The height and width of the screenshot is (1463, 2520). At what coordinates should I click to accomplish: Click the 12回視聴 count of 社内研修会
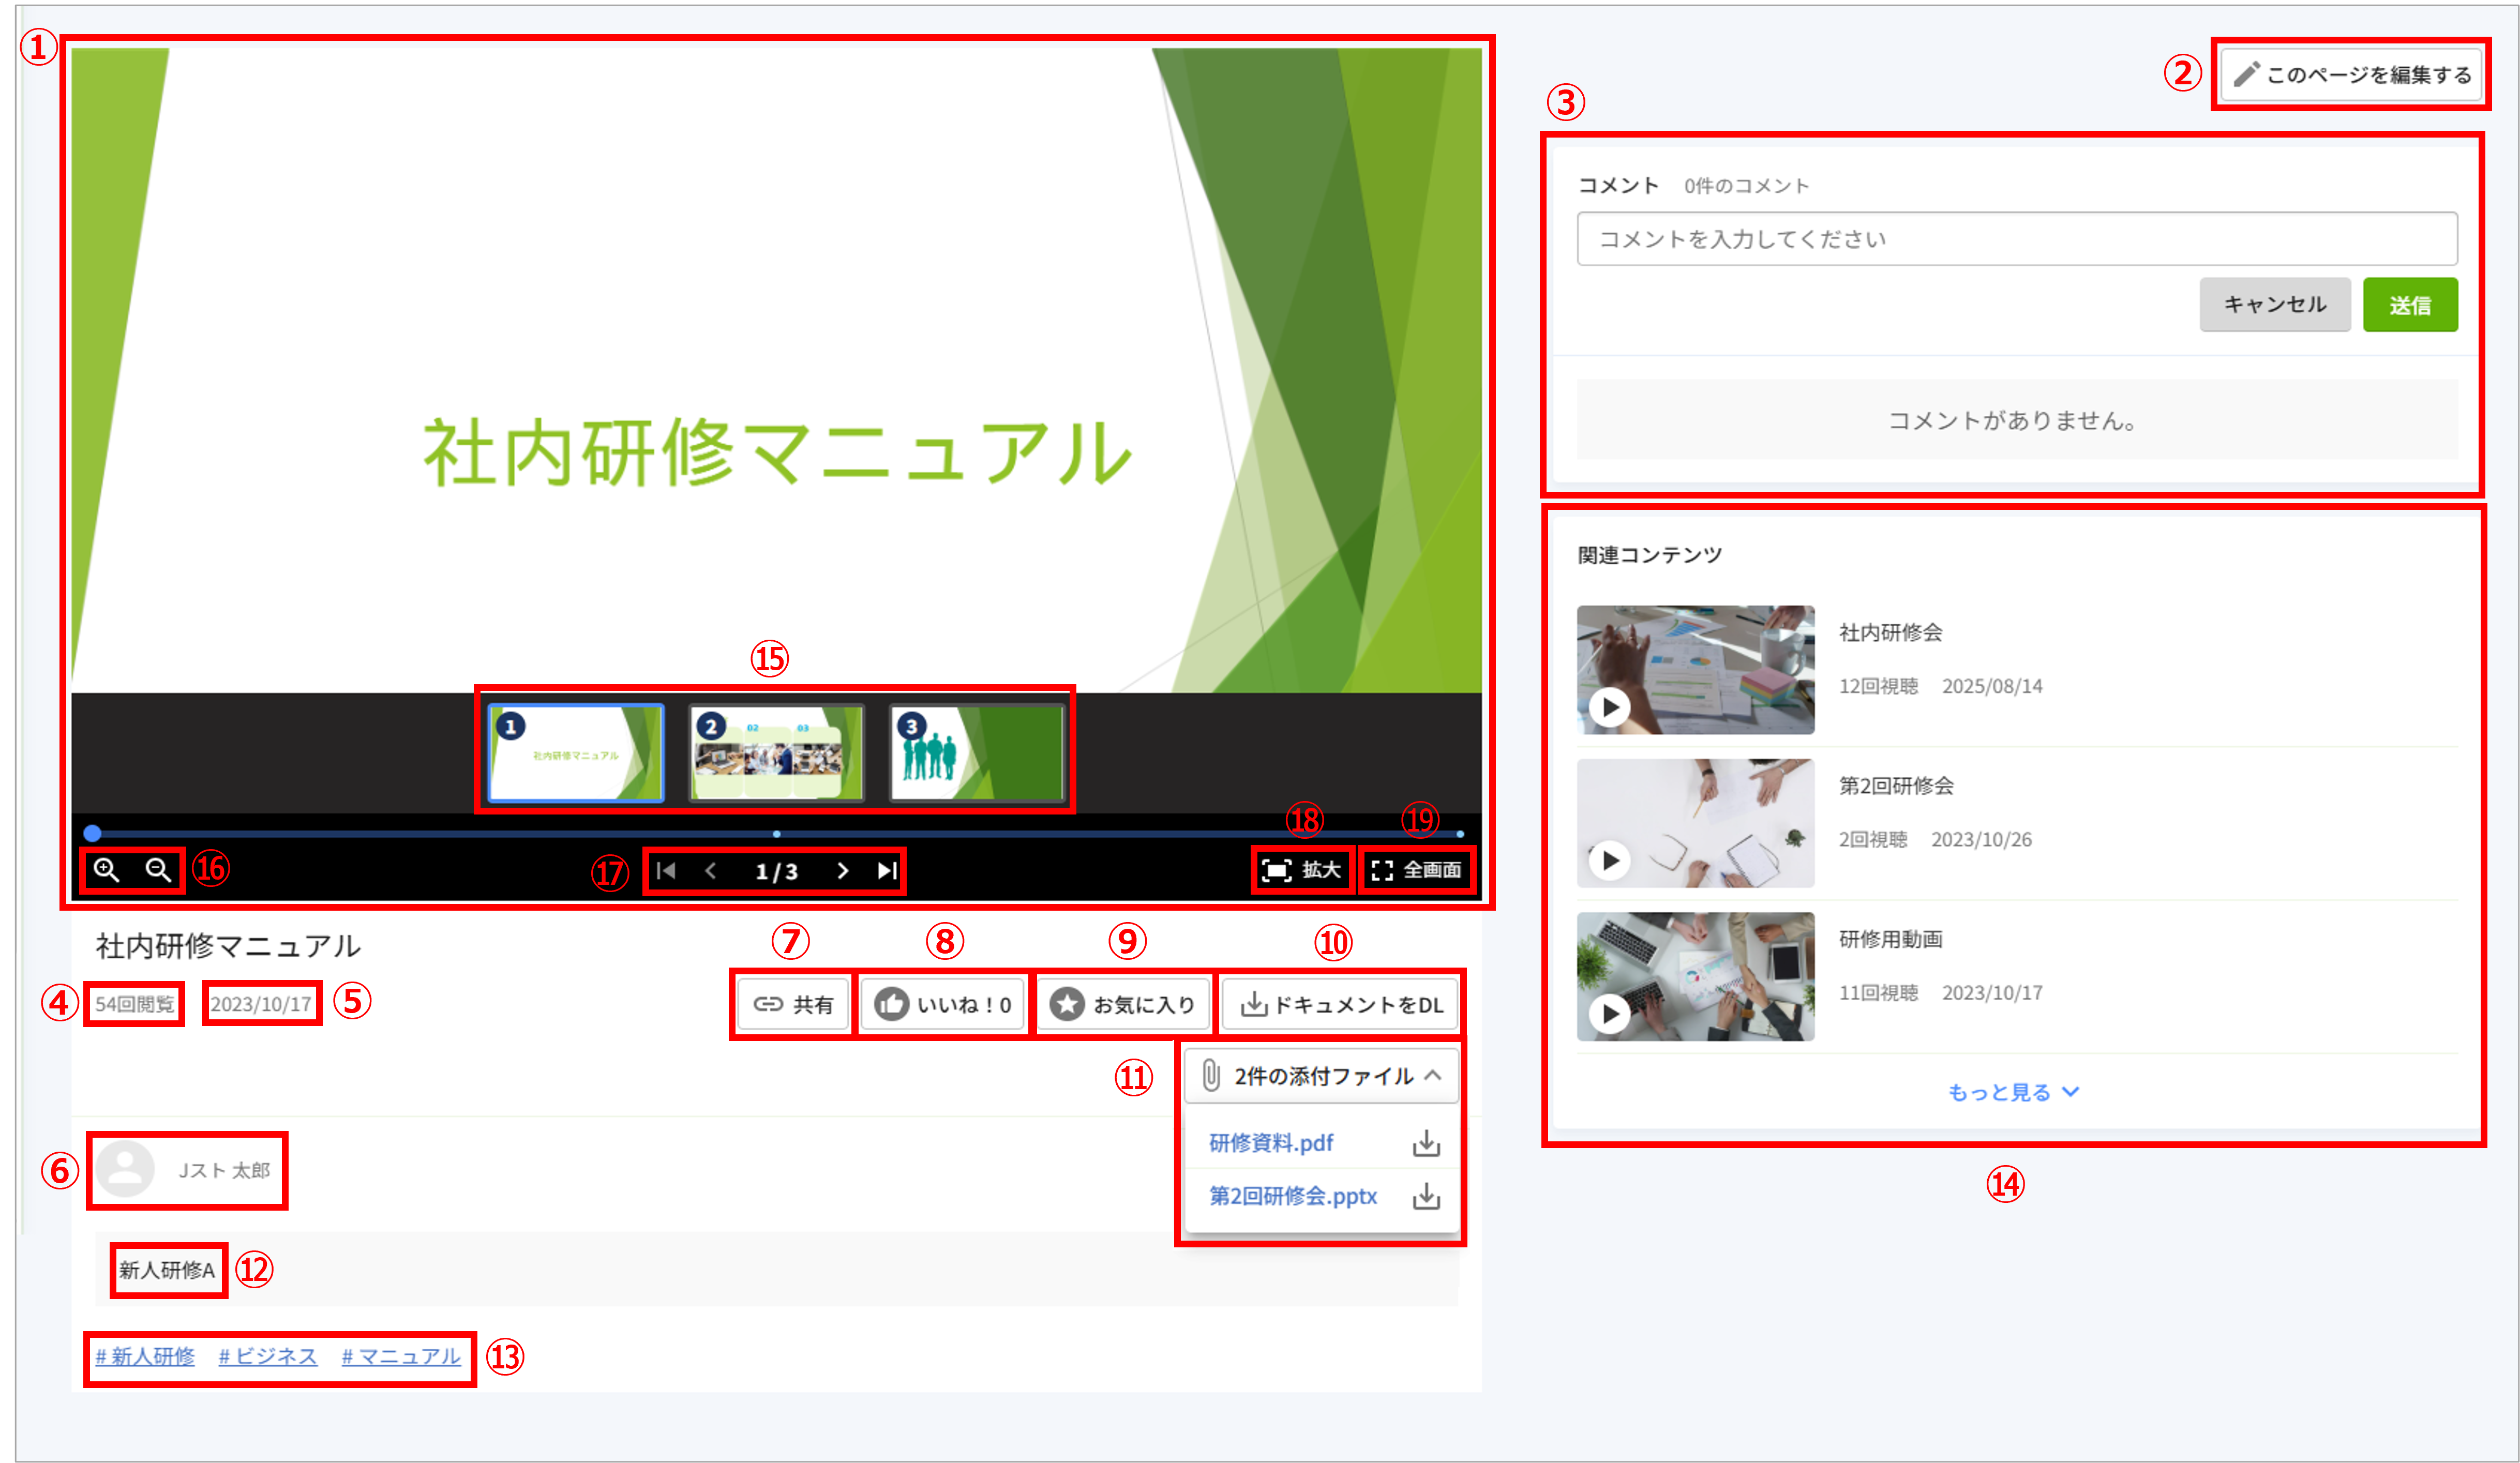1878,686
